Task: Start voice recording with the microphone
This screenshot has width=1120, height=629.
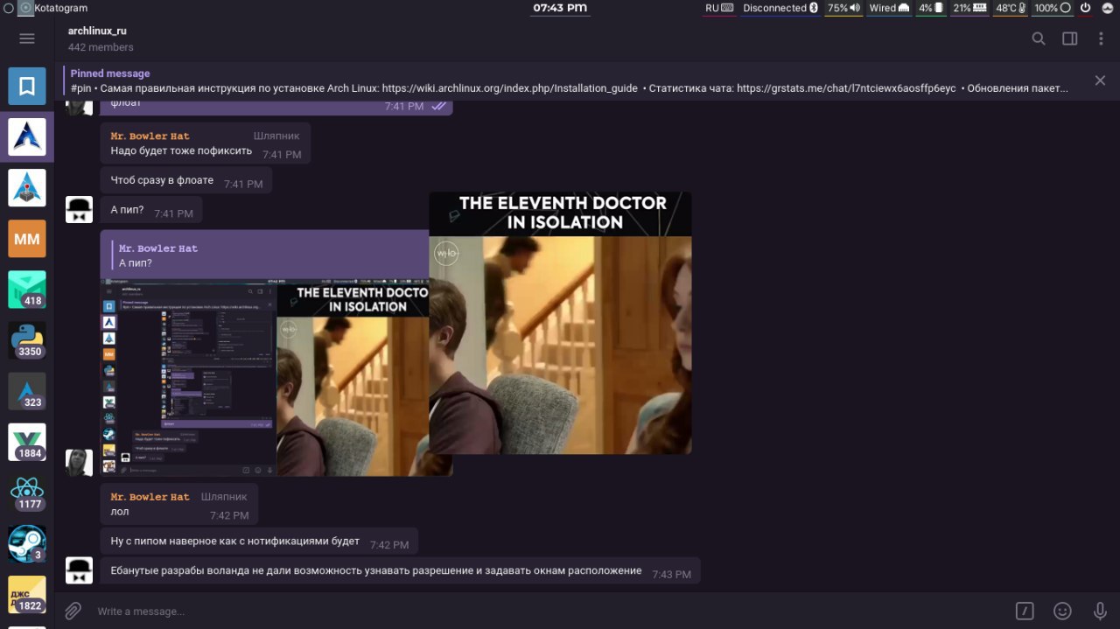Action: pos(1100,612)
